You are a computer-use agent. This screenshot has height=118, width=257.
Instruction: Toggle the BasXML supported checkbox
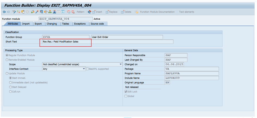[87, 69]
